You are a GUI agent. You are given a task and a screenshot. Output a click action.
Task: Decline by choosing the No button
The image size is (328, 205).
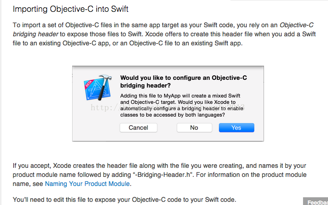pos(194,127)
